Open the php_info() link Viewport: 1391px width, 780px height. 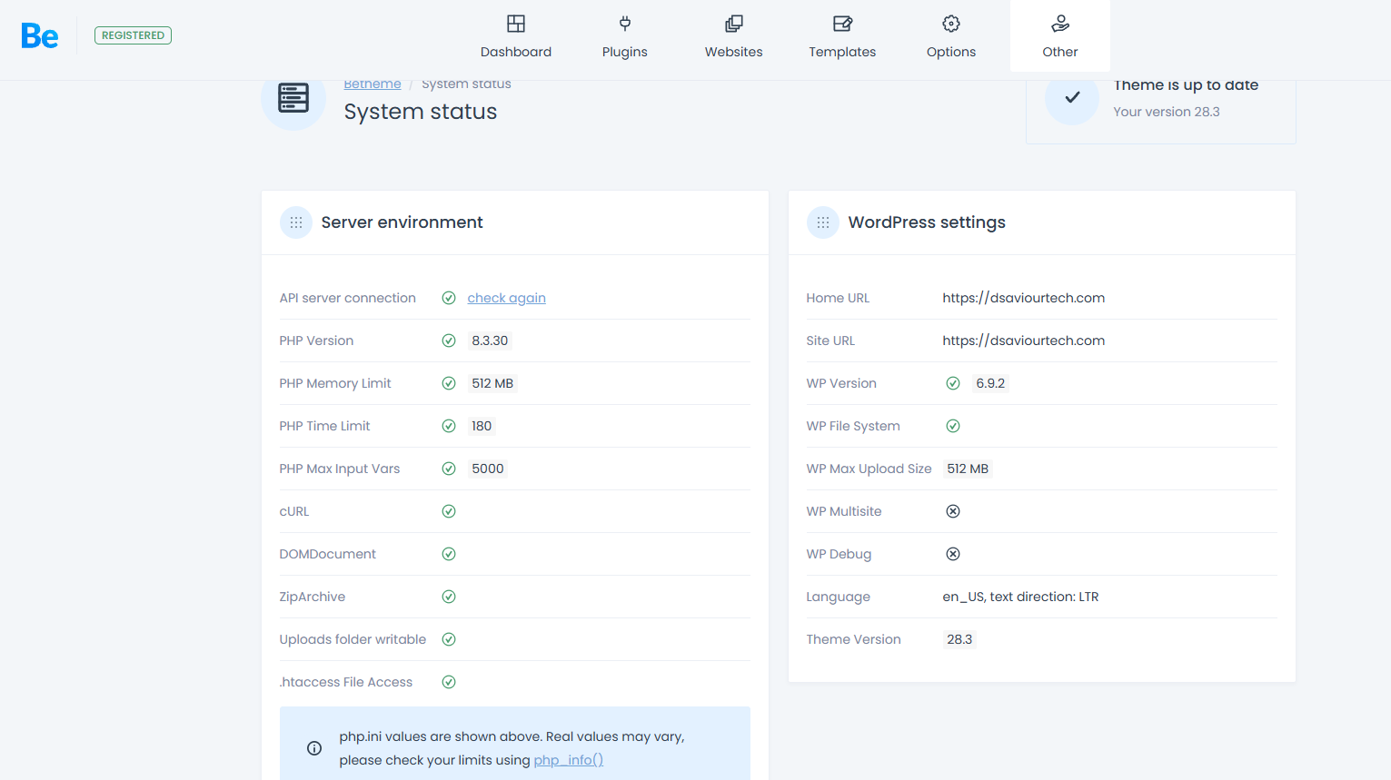[568, 760]
